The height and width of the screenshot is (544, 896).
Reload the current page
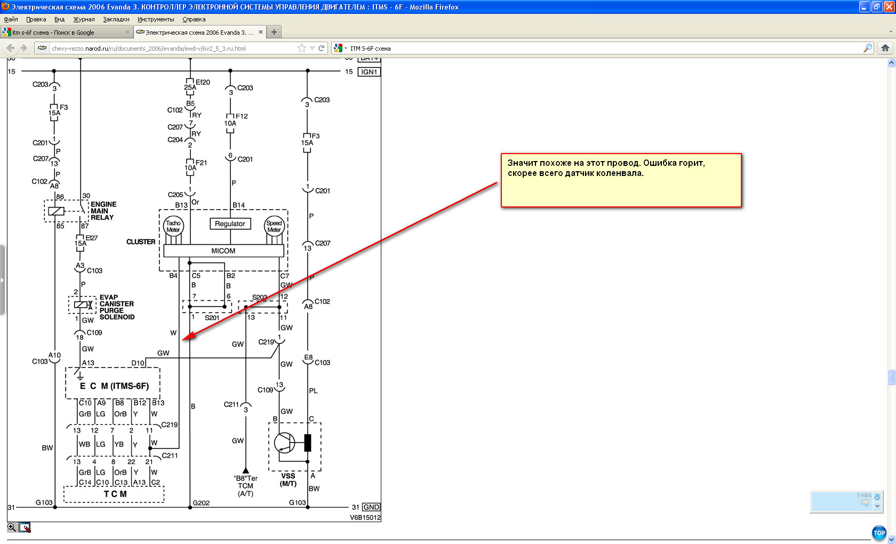[x=322, y=48]
